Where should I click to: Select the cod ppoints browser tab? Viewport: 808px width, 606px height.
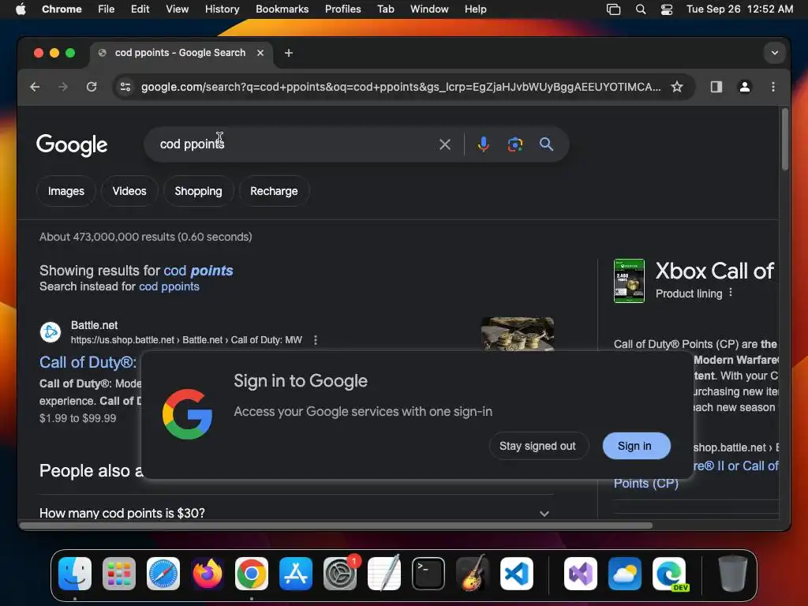click(181, 53)
